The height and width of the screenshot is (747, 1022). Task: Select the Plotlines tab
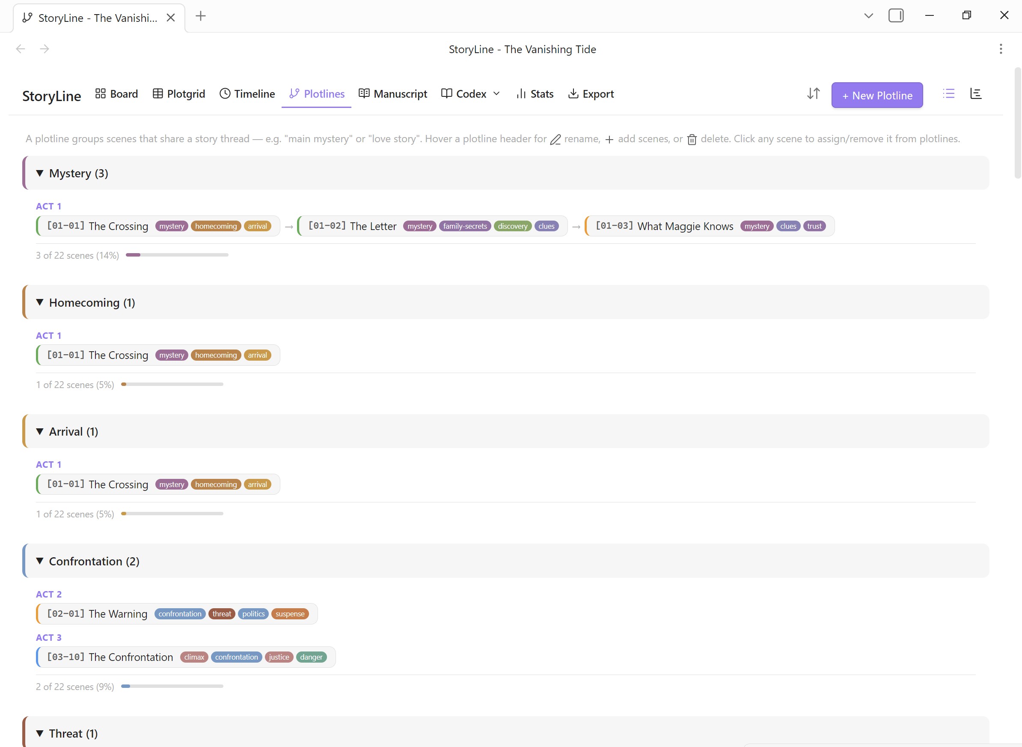click(x=317, y=94)
